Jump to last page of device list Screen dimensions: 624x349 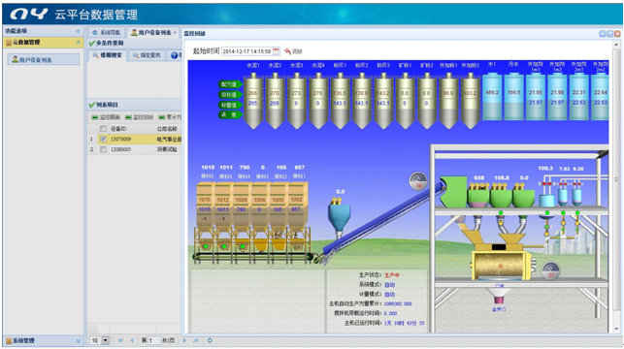[x=196, y=340]
